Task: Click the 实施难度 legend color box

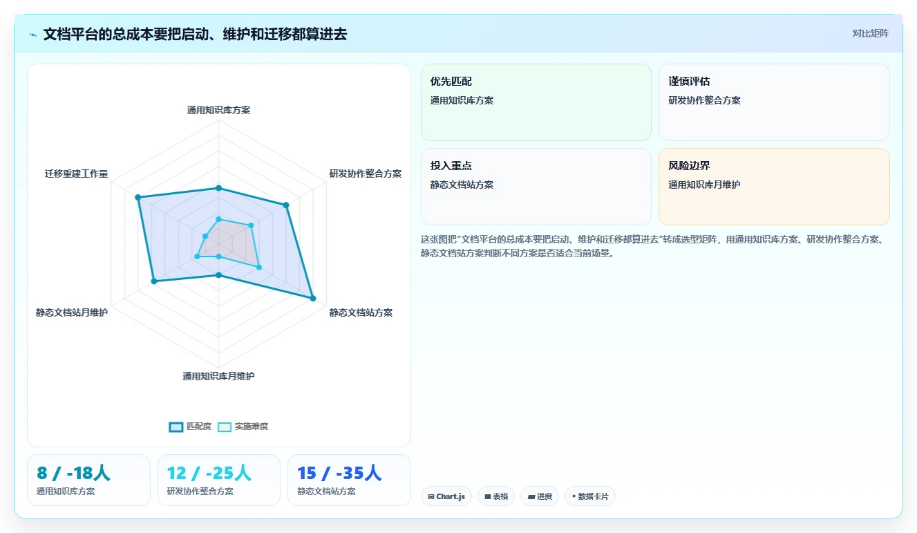Action: coord(225,427)
